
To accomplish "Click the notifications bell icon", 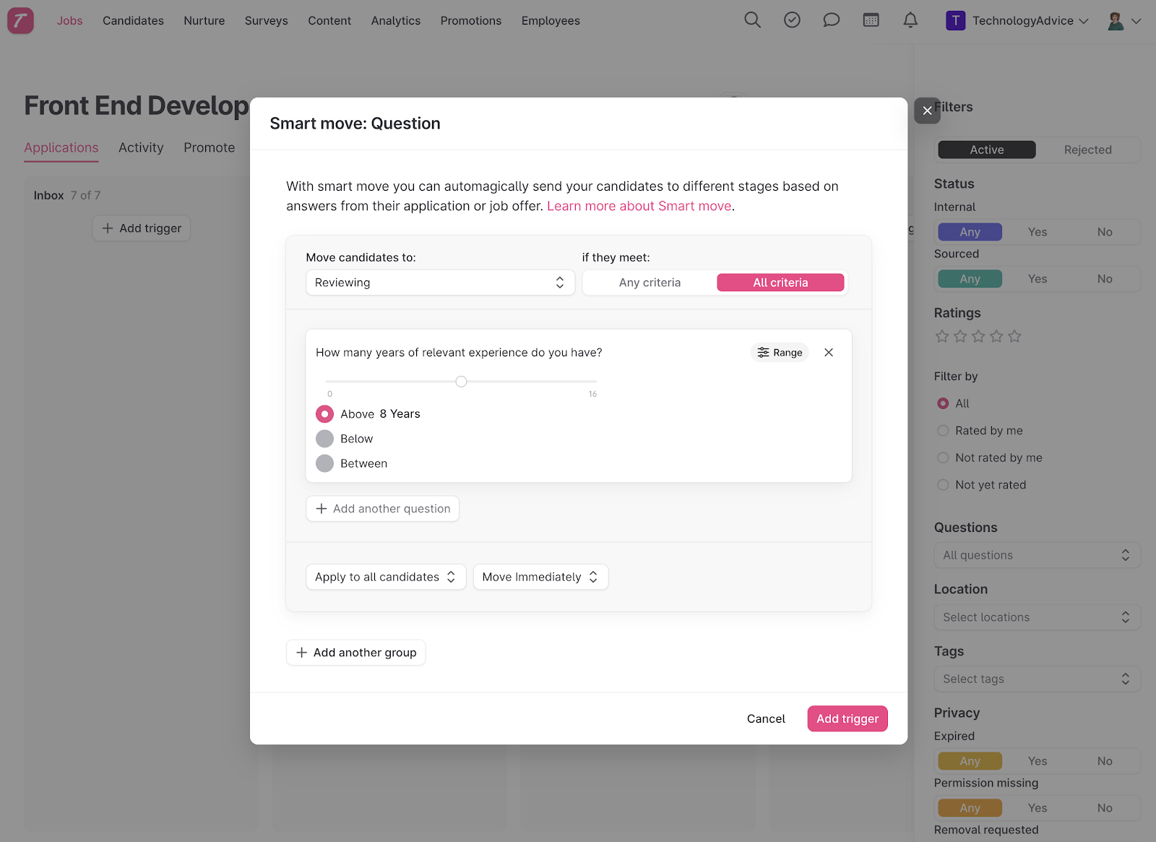I will [x=910, y=20].
